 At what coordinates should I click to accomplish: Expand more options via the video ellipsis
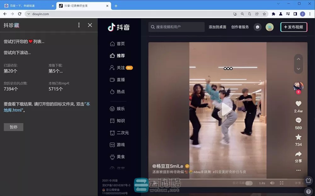298,170
